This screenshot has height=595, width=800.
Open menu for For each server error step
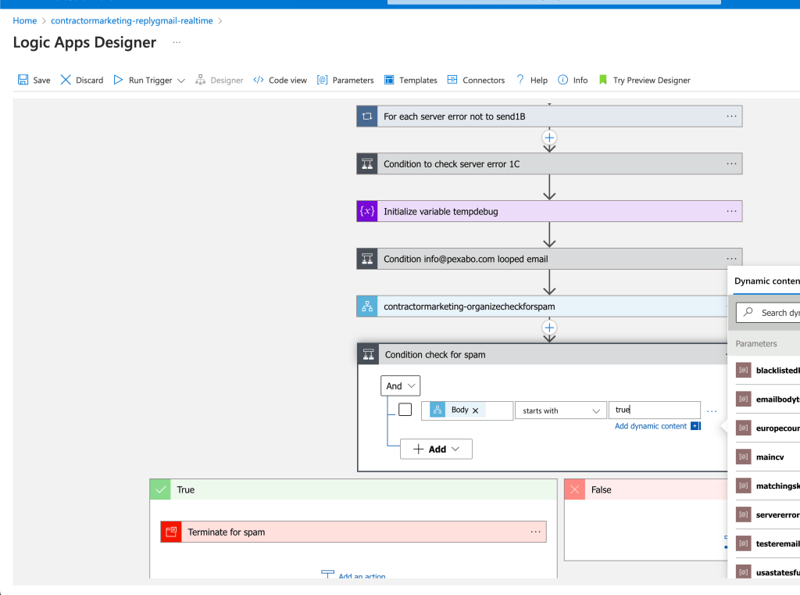click(x=731, y=116)
